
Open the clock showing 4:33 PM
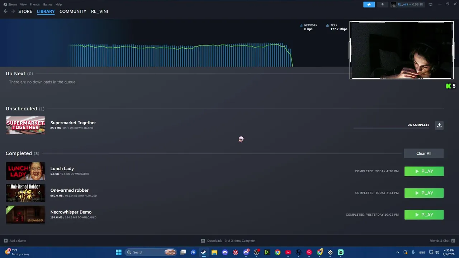tap(449, 252)
